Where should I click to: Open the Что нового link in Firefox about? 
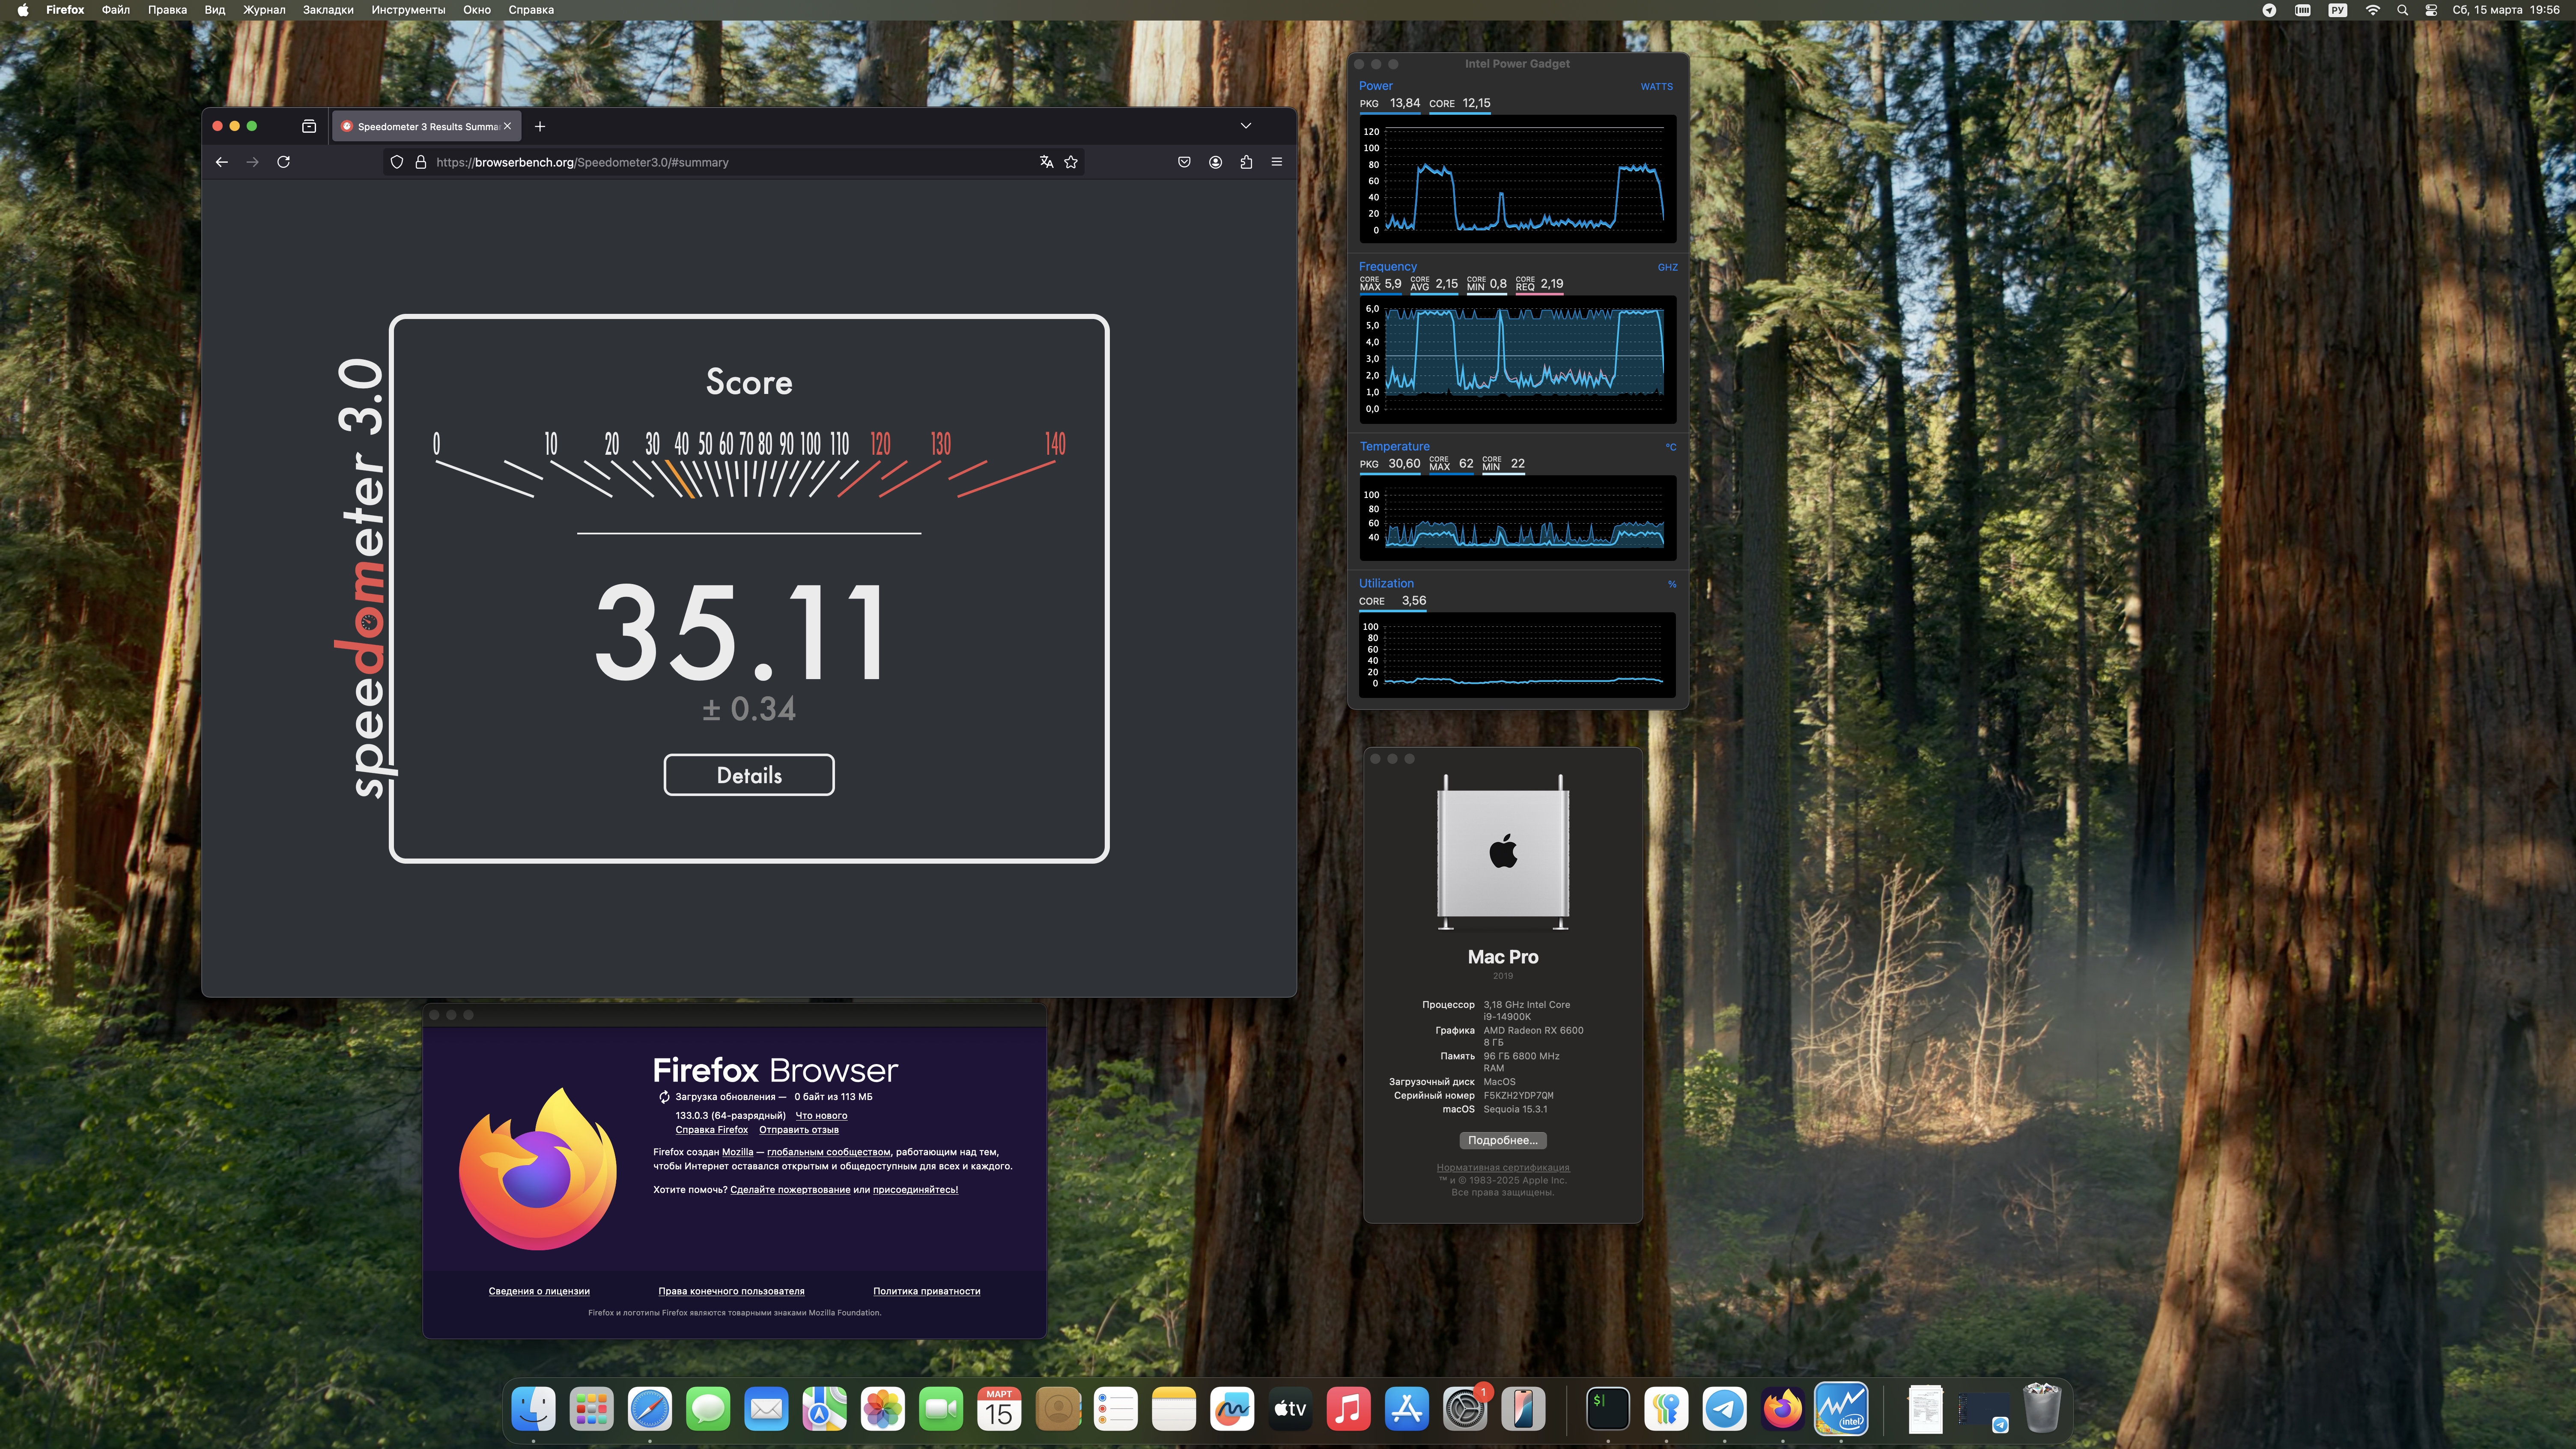[x=820, y=1115]
